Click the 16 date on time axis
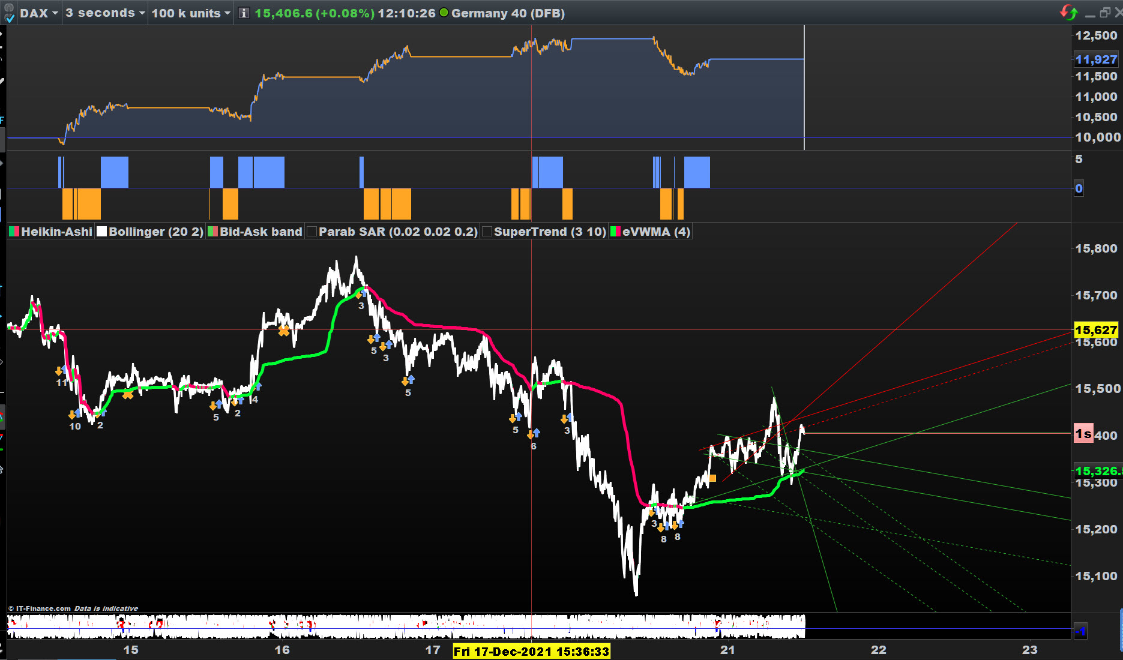 tap(282, 650)
